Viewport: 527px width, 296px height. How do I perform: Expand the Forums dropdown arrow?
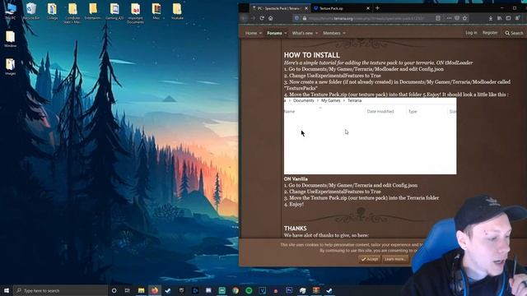[x=286, y=33]
